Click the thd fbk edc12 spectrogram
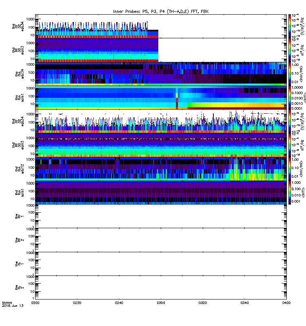This screenshot has height=326, width=306. tap(161, 169)
